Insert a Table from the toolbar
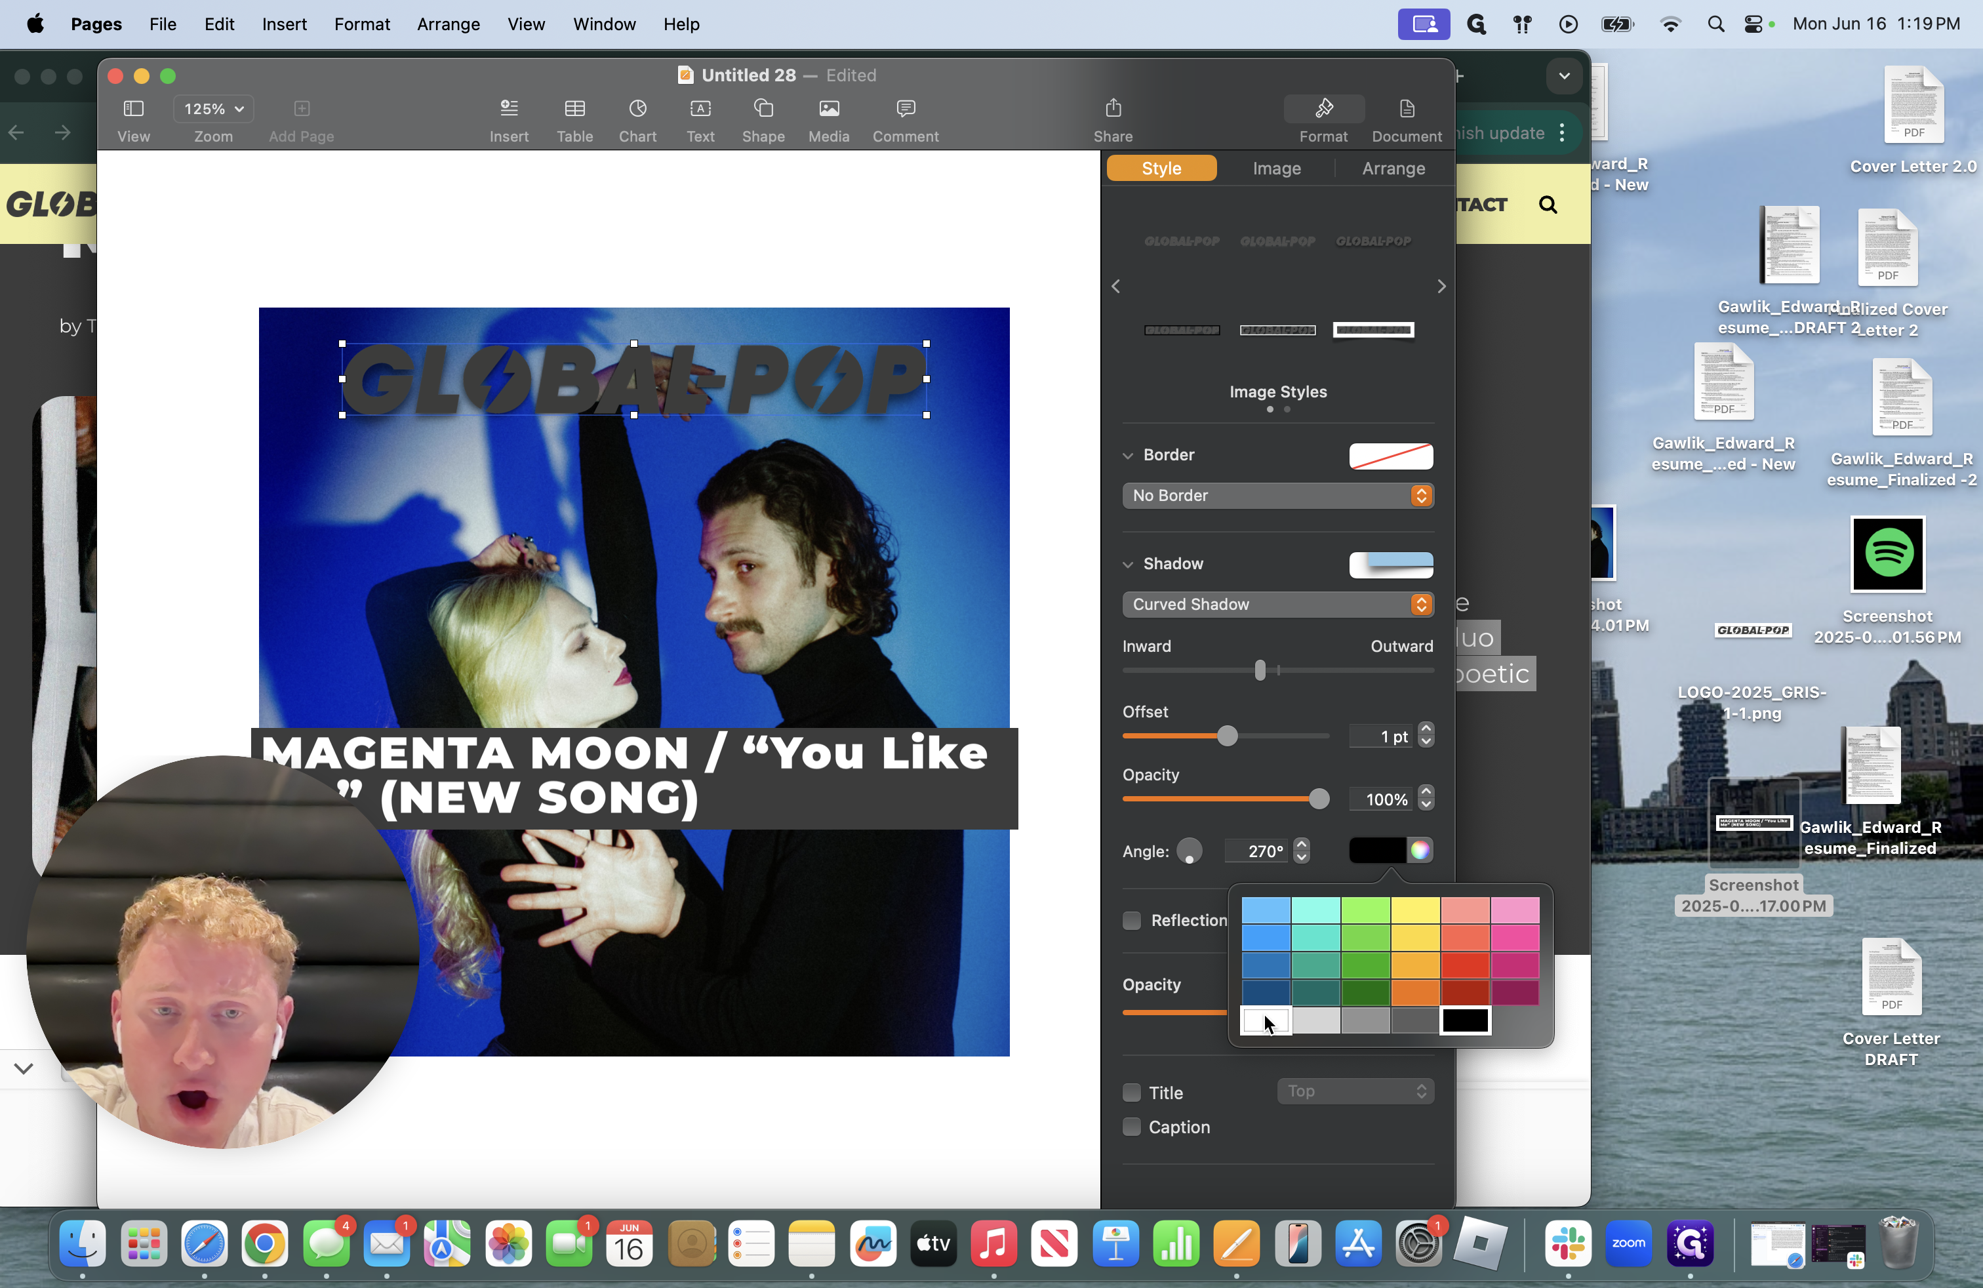 575,109
